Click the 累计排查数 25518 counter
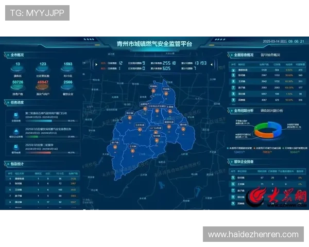This screenshot has height=247, width=309. coord(163,63)
